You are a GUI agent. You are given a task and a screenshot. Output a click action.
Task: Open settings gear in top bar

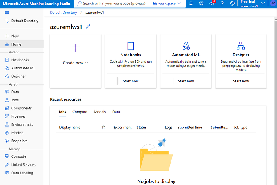coord(201,3)
